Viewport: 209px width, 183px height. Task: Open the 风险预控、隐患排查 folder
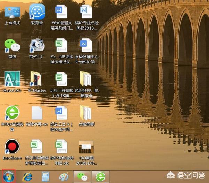(86, 79)
